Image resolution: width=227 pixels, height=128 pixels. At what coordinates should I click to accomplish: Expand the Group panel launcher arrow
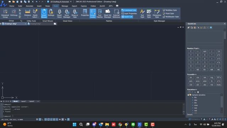point(21,21)
